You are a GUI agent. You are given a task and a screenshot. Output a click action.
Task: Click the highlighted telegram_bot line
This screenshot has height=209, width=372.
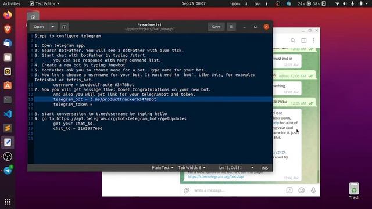(105, 99)
